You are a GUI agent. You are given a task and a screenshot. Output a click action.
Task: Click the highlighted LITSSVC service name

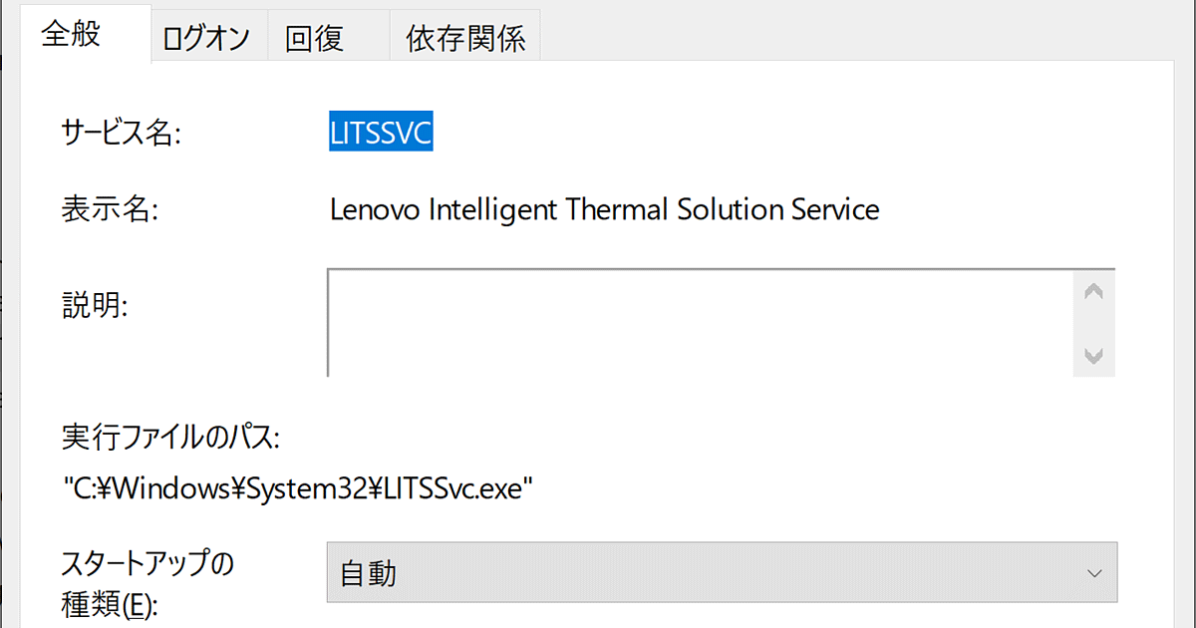coord(381,133)
